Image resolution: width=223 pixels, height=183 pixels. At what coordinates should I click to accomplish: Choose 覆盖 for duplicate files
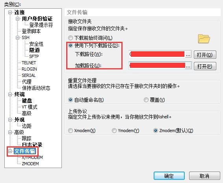click(x=146, y=100)
